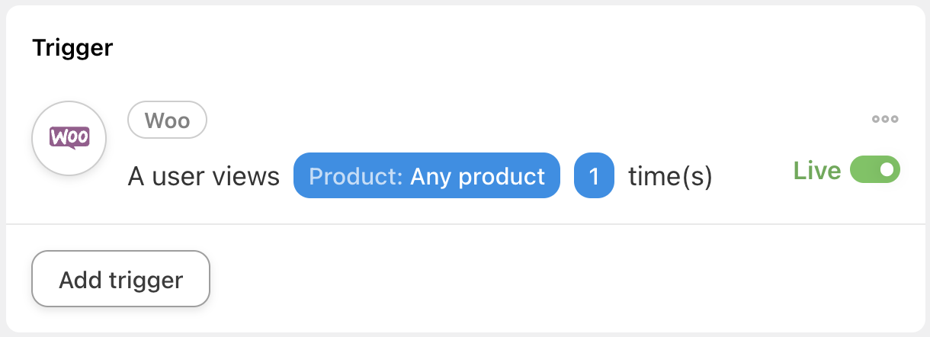Image resolution: width=930 pixels, height=337 pixels.
Task: Disable the Live trigger toggle
Action: [875, 170]
